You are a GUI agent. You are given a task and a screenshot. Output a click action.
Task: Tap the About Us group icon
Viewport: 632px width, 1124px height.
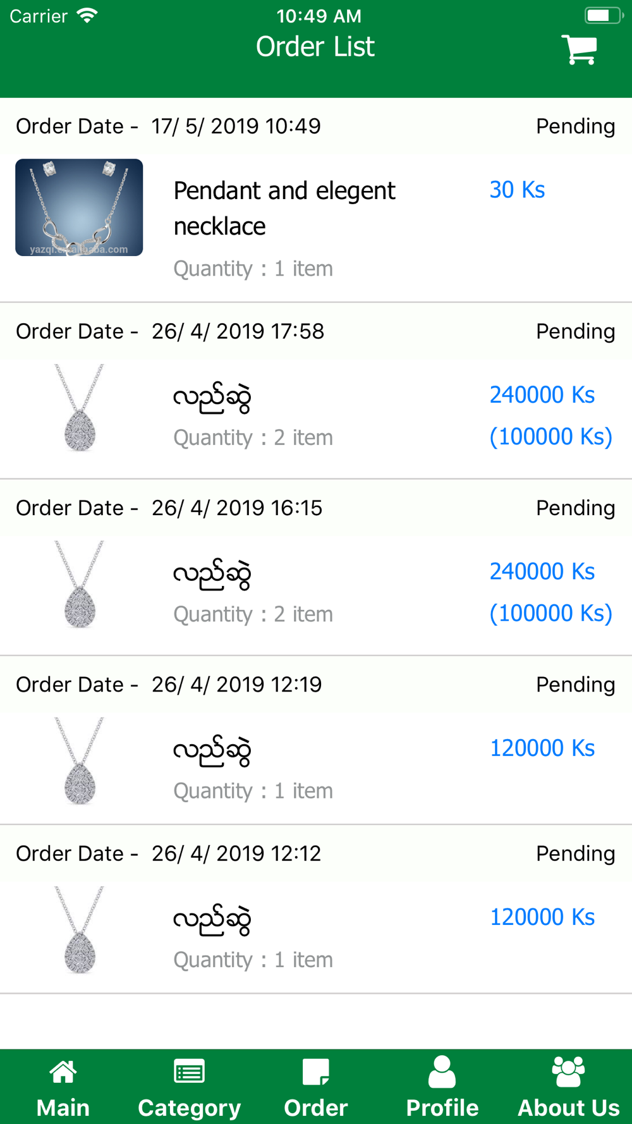click(x=568, y=1072)
